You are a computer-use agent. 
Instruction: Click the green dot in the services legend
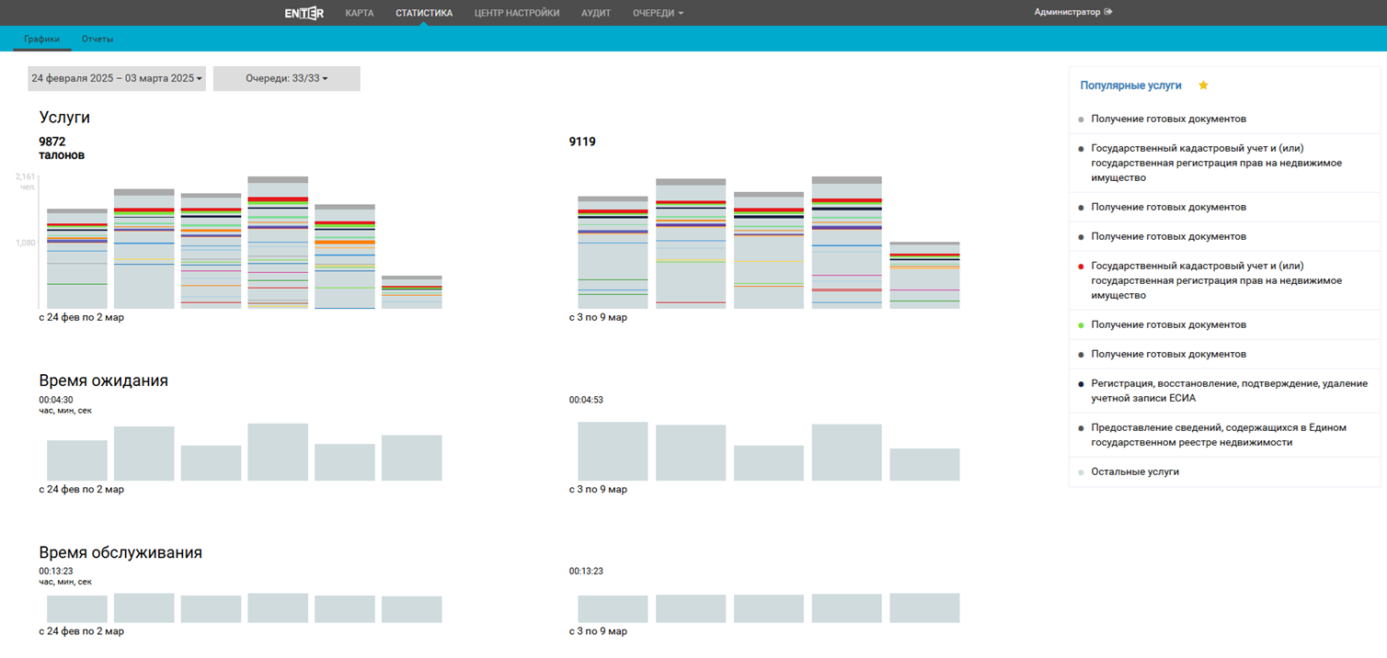[x=1081, y=325]
